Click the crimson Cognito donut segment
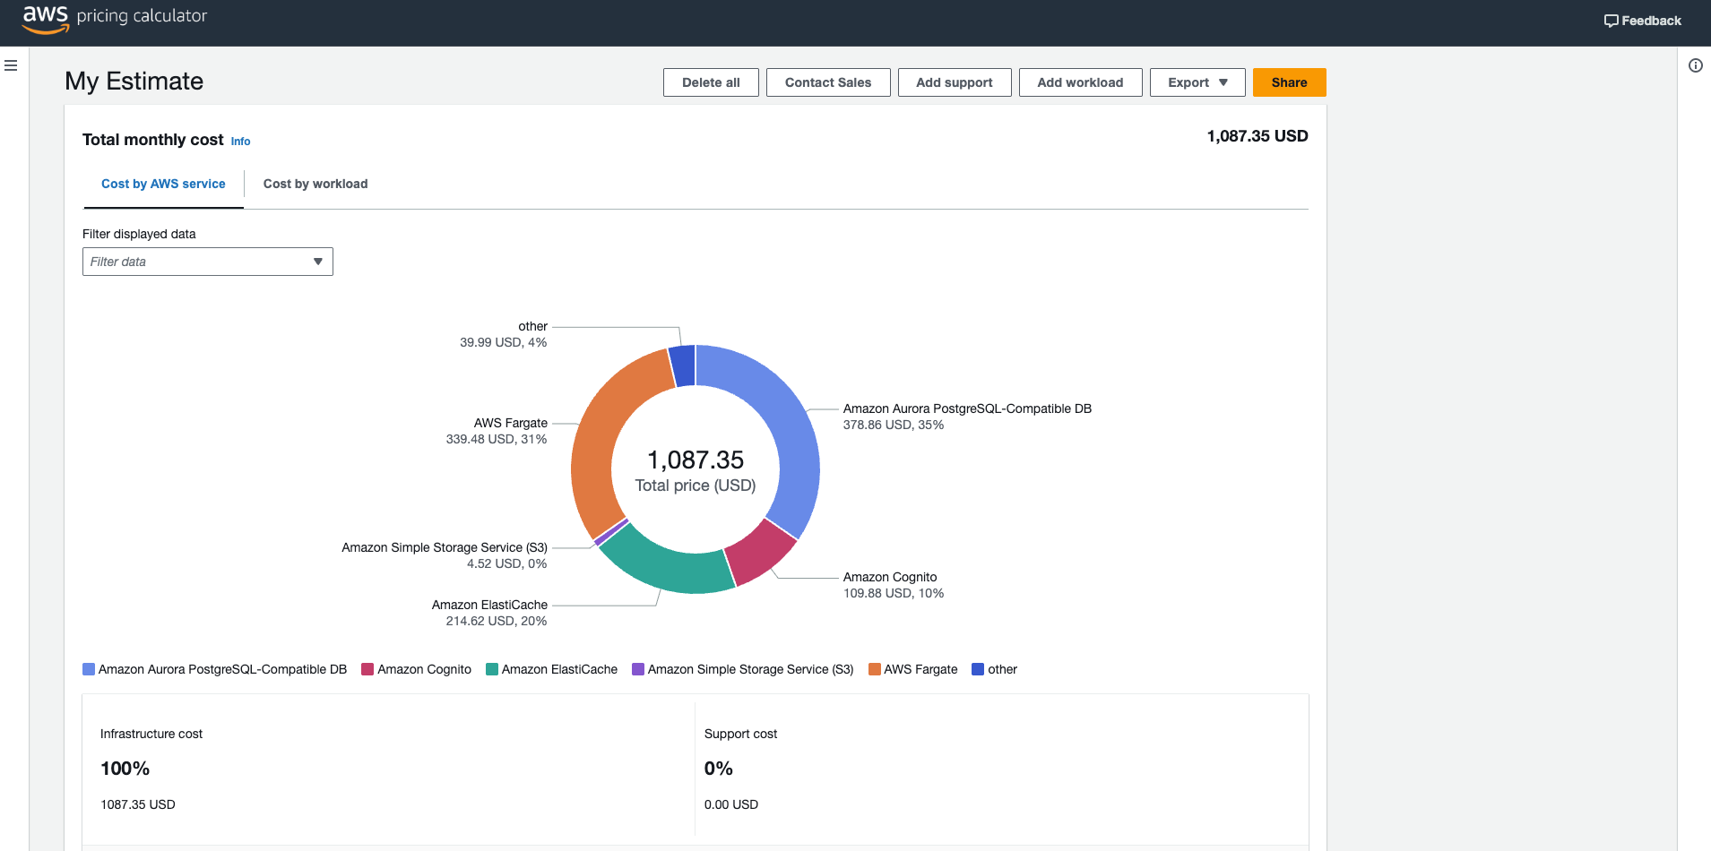 pos(762,554)
